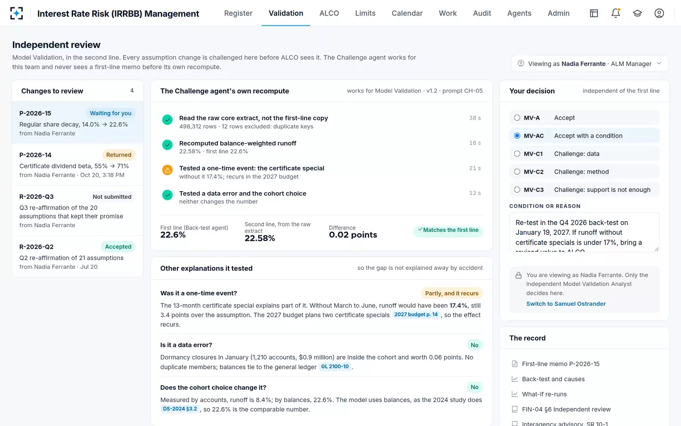Expand the Viewing as Nadia Ferrante dropdown
681x426 pixels.
coord(590,63)
